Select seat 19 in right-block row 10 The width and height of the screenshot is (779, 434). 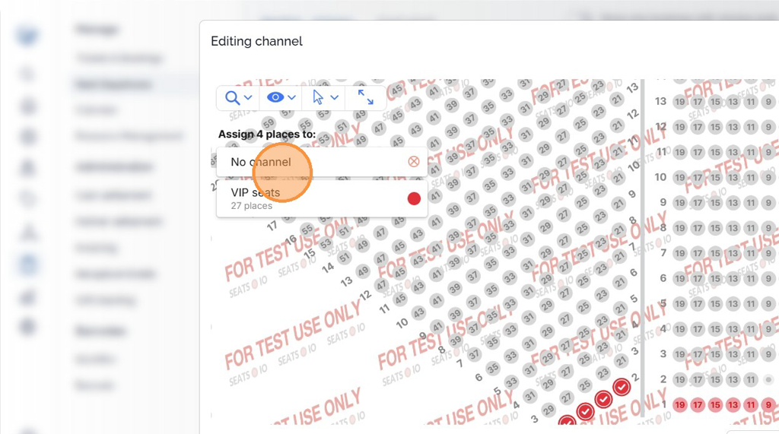pyautogui.click(x=679, y=177)
